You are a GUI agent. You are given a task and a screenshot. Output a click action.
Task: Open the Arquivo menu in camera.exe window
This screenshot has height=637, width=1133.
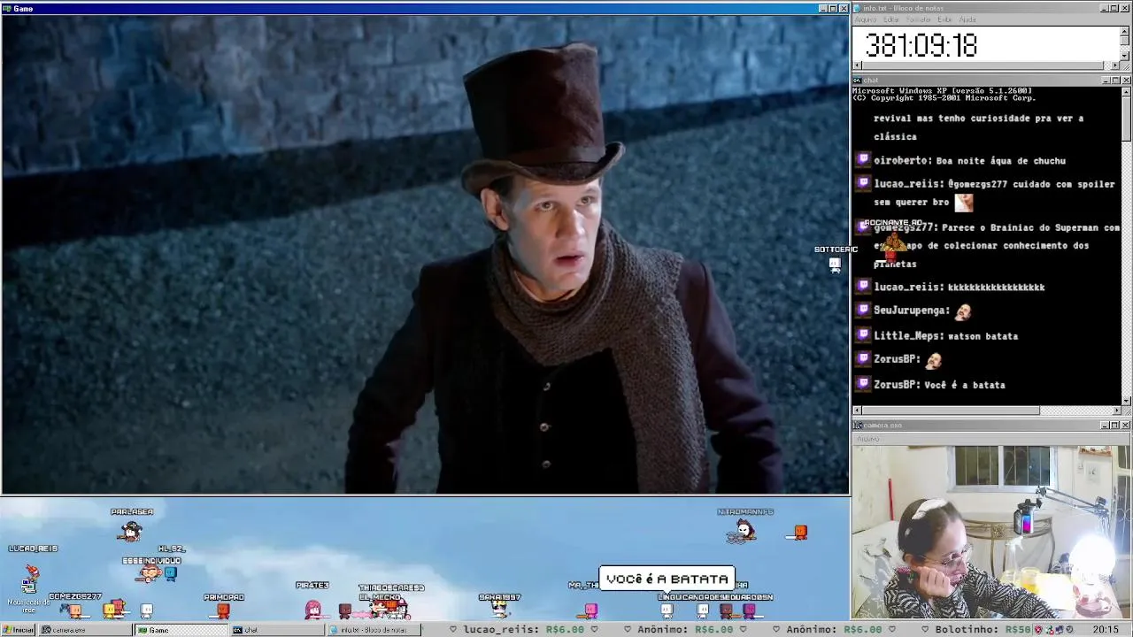[x=867, y=439]
